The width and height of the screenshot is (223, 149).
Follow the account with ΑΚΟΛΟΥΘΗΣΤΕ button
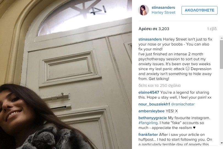tap(199, 10)
